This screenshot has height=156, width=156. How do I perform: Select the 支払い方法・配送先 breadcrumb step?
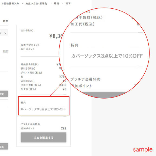(36, 4)
